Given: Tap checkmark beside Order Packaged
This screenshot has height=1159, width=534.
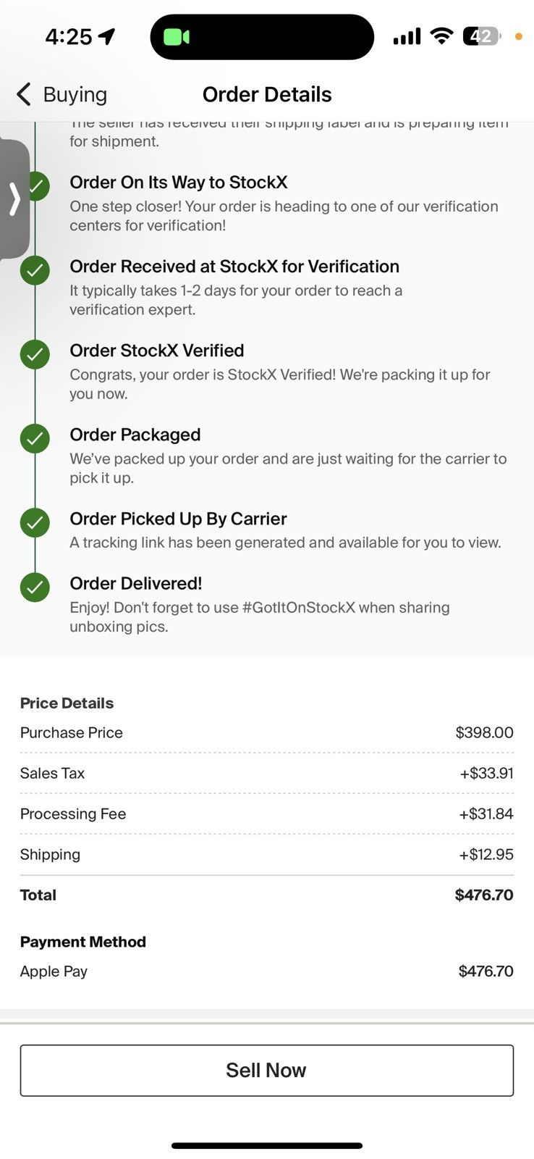Looking at the screenshot, I should pyautogui.click(x=35, y=439).
